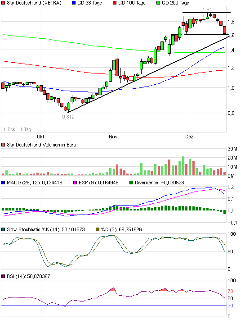The width and height of the screenshot is (245, 320).
Task: Click the -0,1 MACD axis label
Action: [232, 223]
